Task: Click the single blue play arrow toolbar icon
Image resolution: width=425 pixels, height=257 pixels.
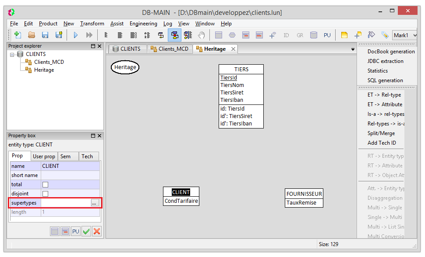Action: coord(76,35)
